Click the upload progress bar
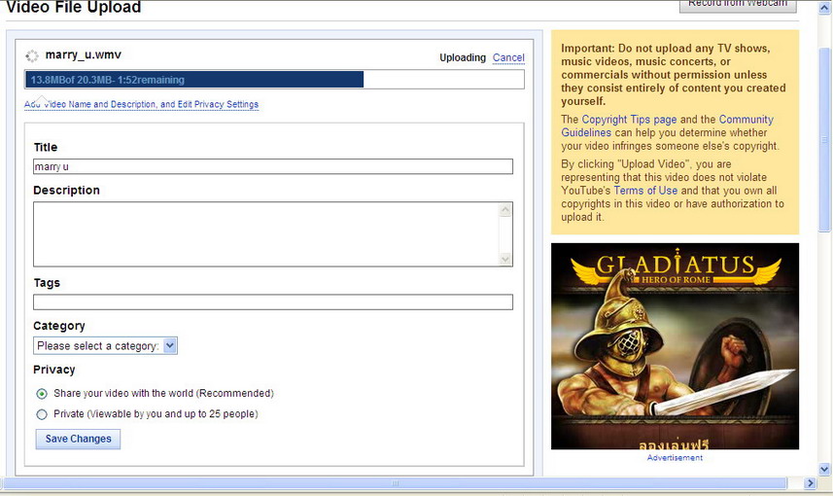The image size is (833, 496). click(x=274, y=80)
